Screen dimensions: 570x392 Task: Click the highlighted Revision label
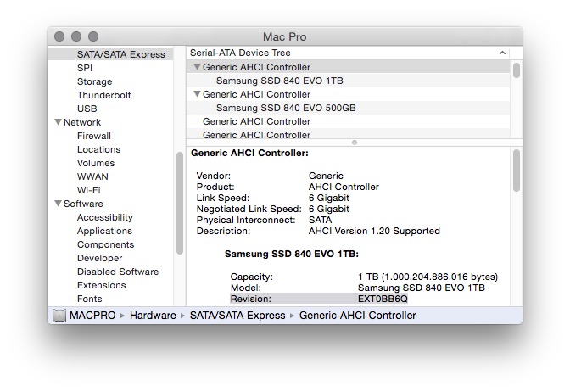(x=251, y=299)
